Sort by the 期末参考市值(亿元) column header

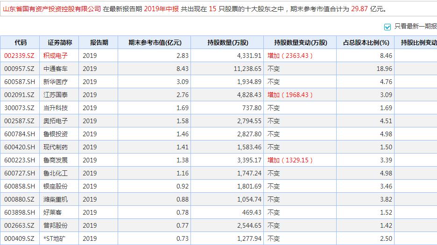[x=155, y=42]
